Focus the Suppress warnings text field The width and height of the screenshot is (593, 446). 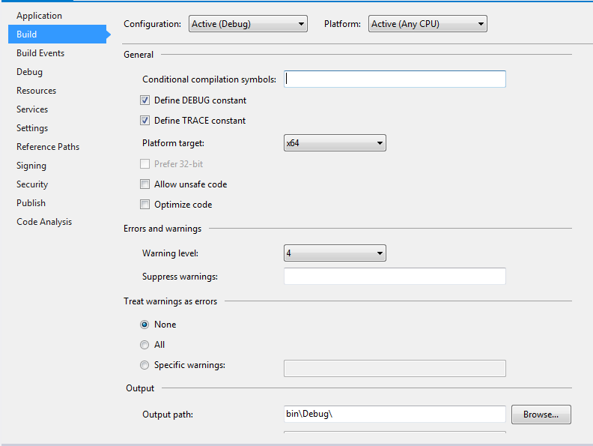coord(395,277)
